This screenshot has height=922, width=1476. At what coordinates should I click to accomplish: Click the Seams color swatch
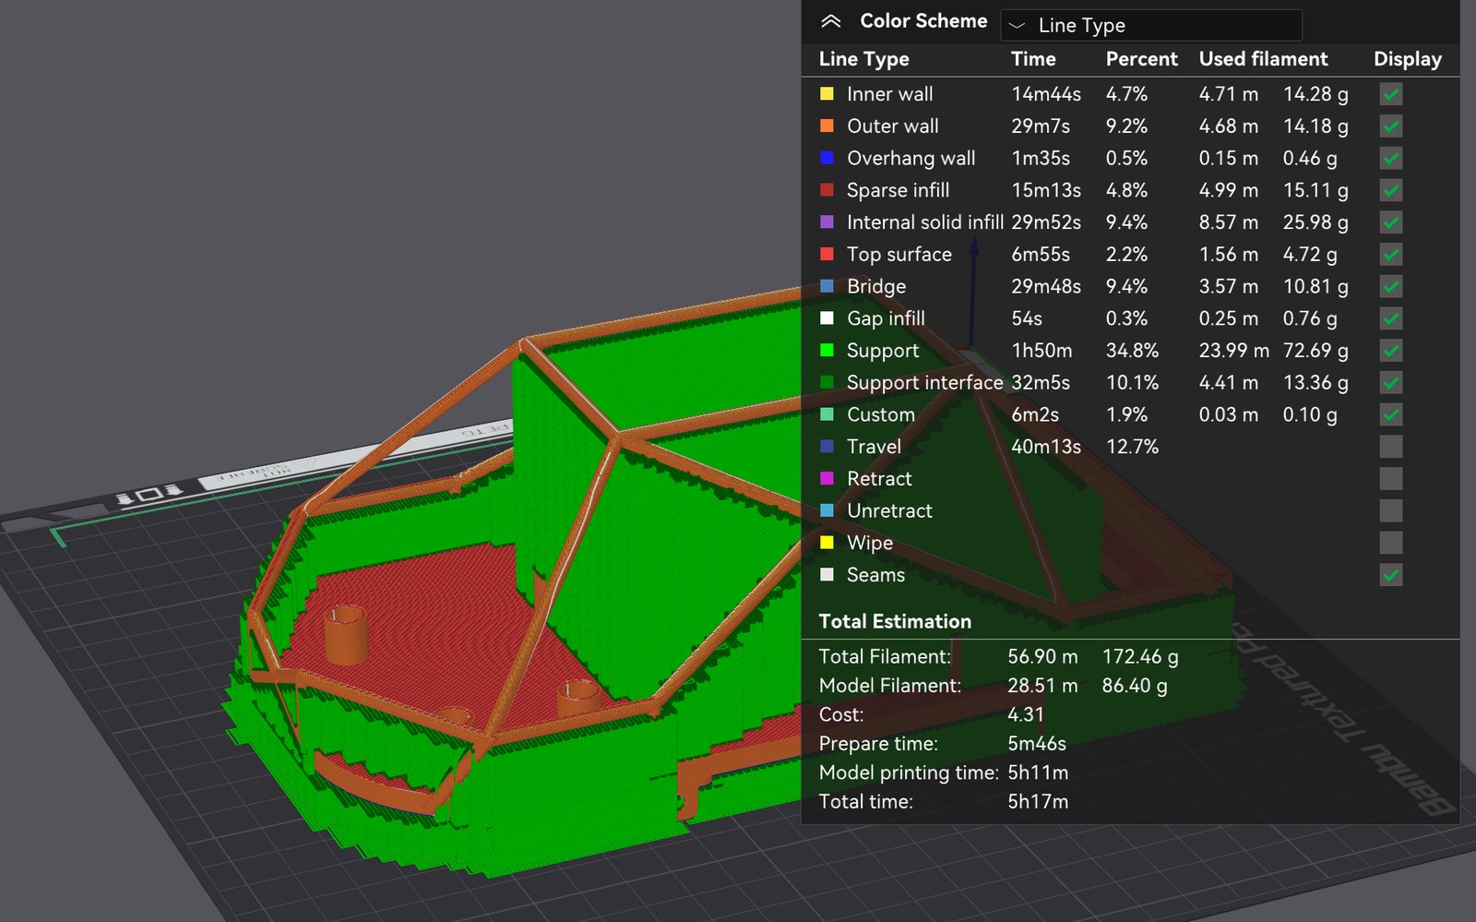click(827, 574)
